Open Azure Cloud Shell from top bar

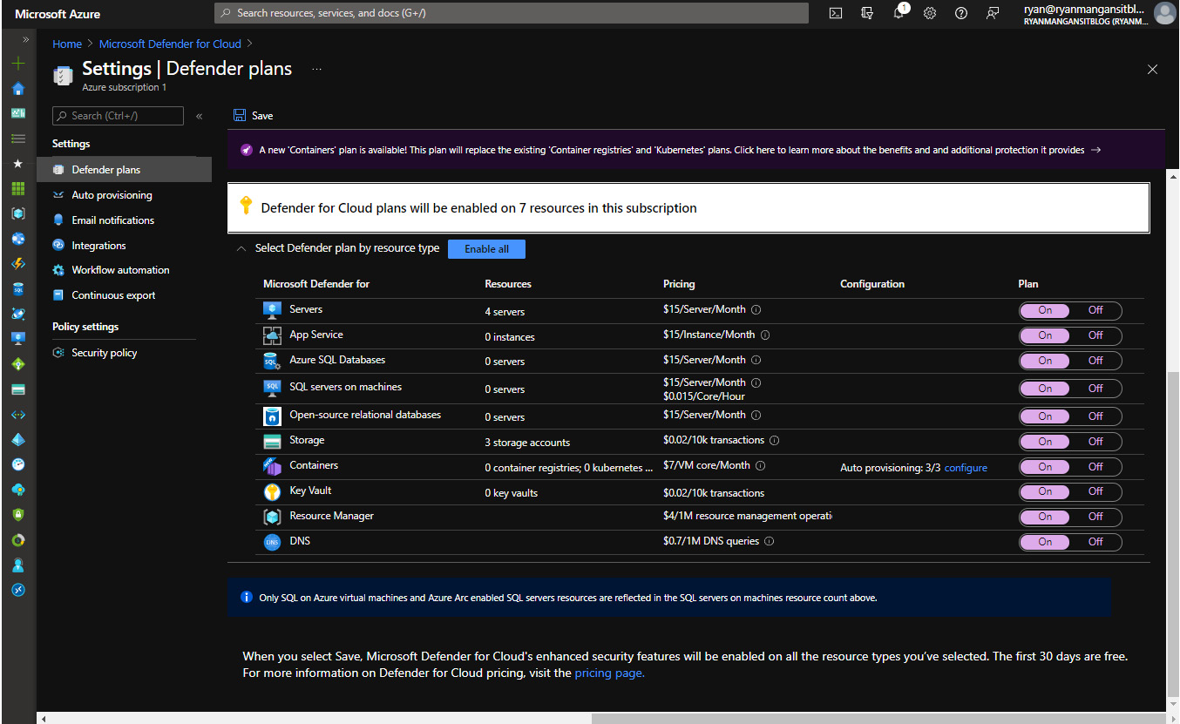click(835, 13)
